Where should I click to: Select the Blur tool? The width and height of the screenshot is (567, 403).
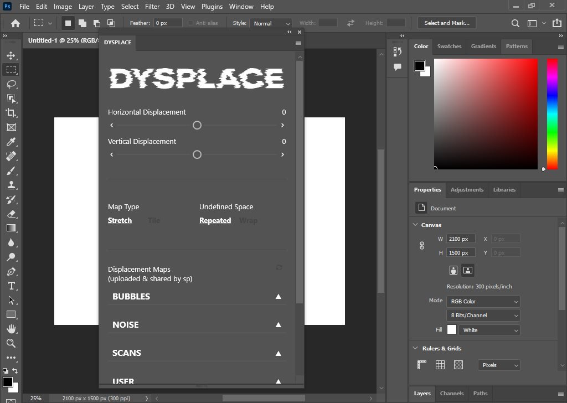[11, 242]
